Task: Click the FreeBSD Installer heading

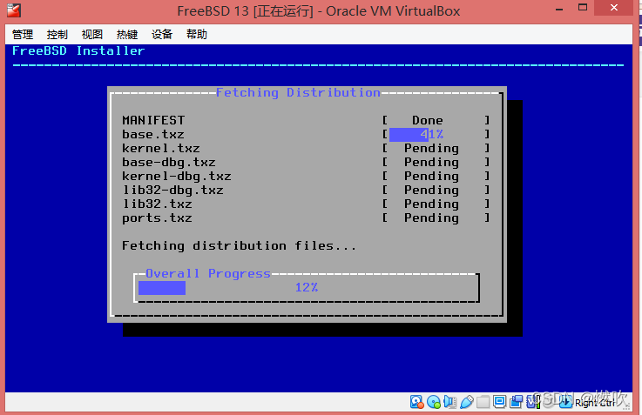Action: (78, 50)
